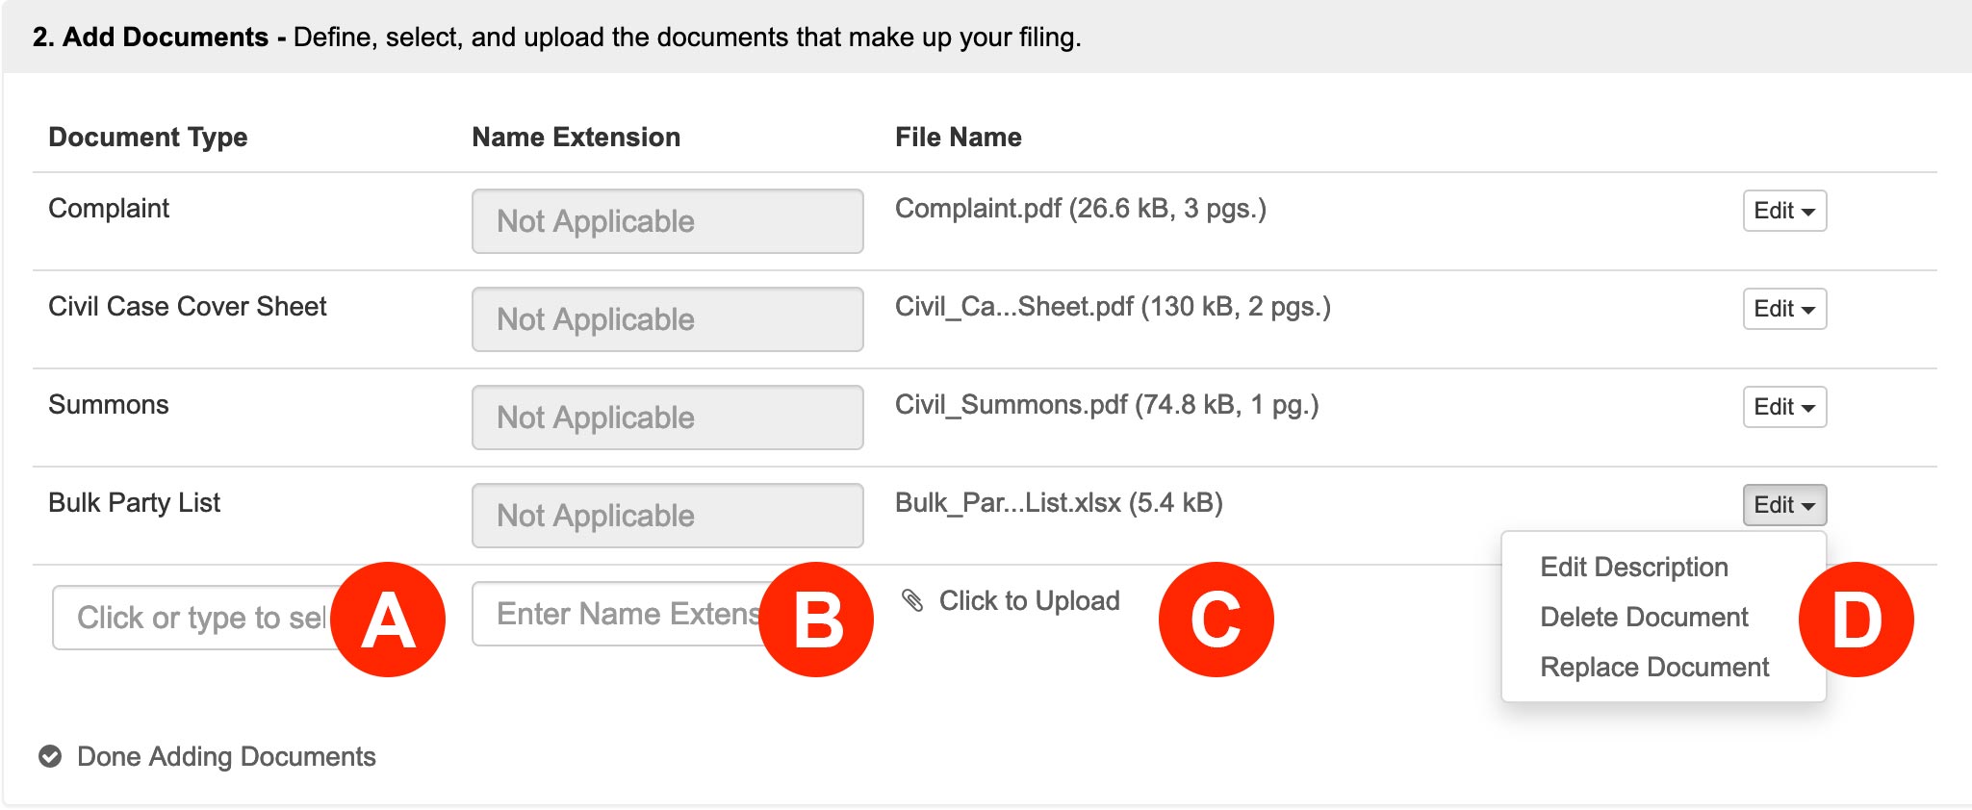Select Replace Document menu entry
The image size is (1972, 810).
coord(1654,667)
